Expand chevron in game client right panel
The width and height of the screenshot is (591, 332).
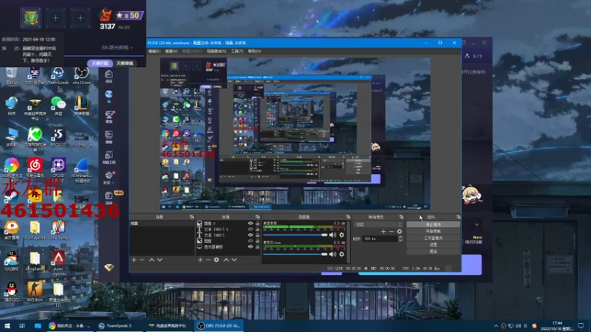pyautogui.click(x=476, y=225)
